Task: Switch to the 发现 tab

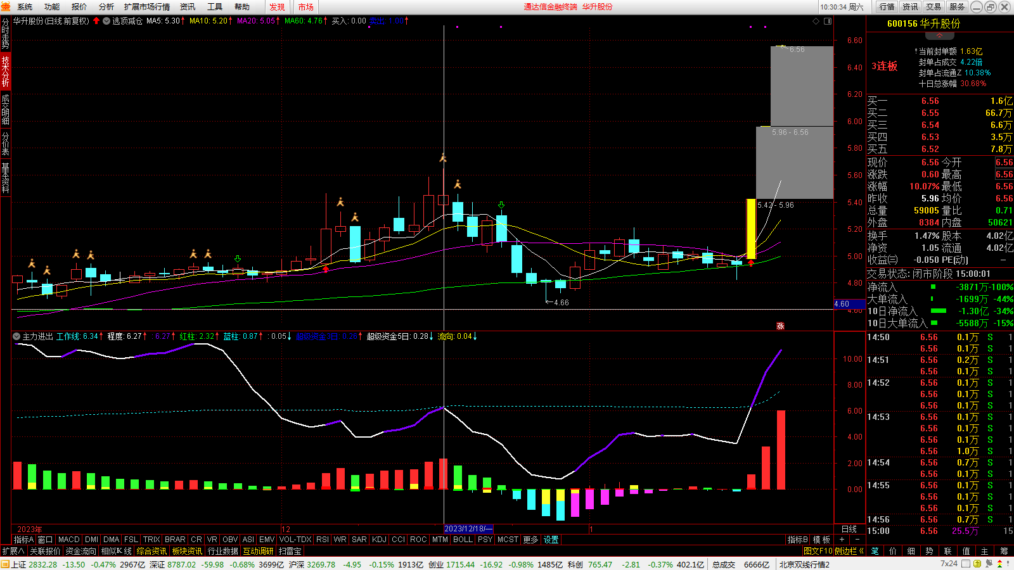Action: [x=277, y=7]
